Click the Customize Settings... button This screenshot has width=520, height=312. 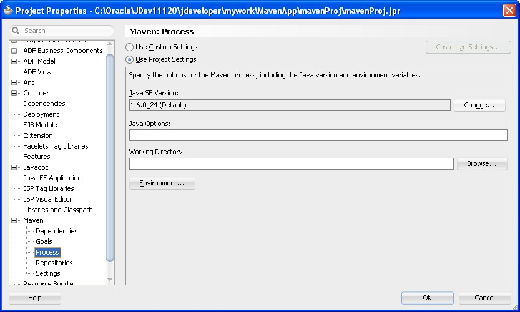pos(468,47)
